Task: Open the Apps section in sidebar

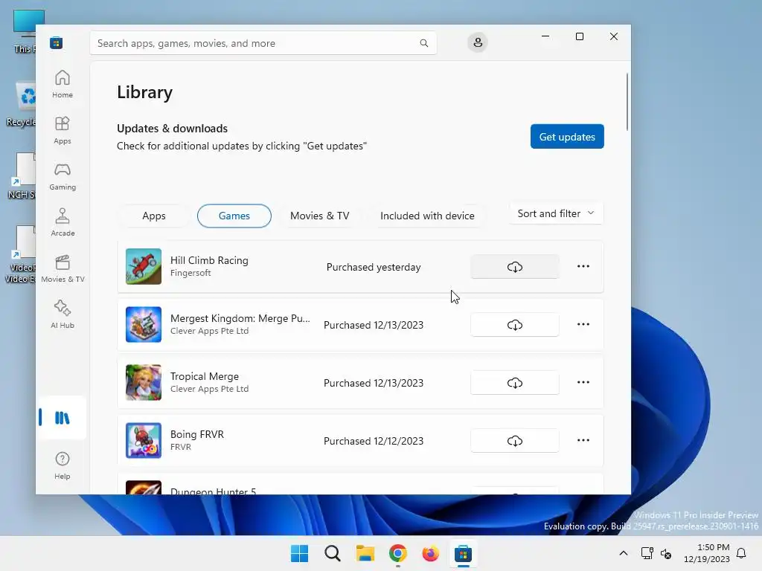Action: click(x=63, y=130)
